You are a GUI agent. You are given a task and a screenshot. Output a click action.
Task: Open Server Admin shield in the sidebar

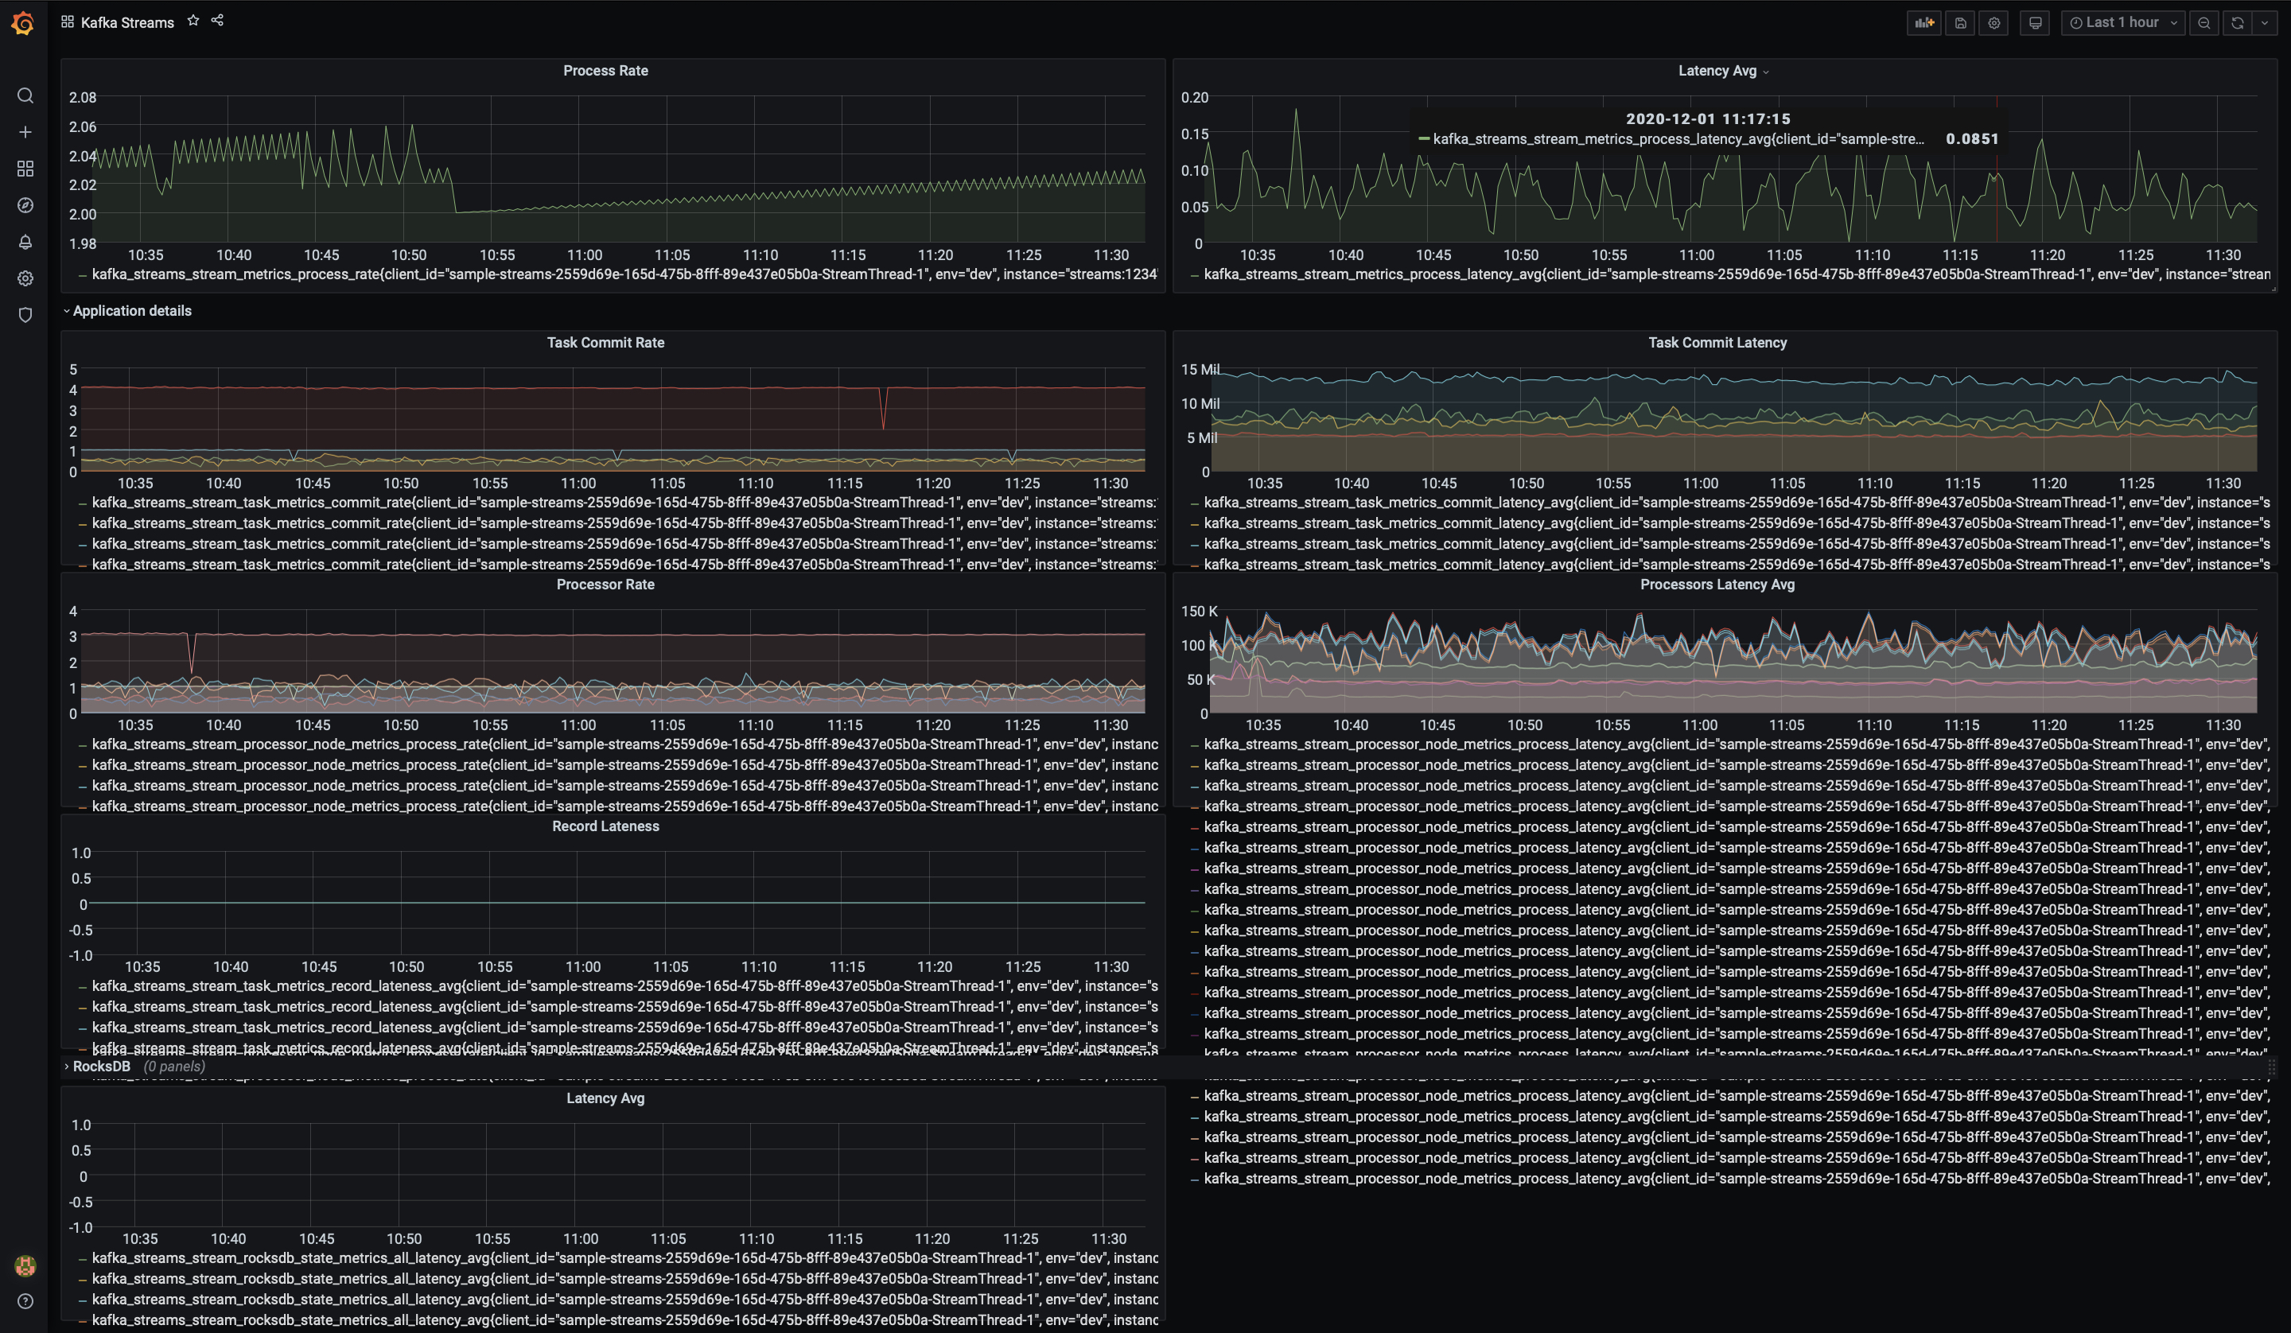(x=25, y=315)
